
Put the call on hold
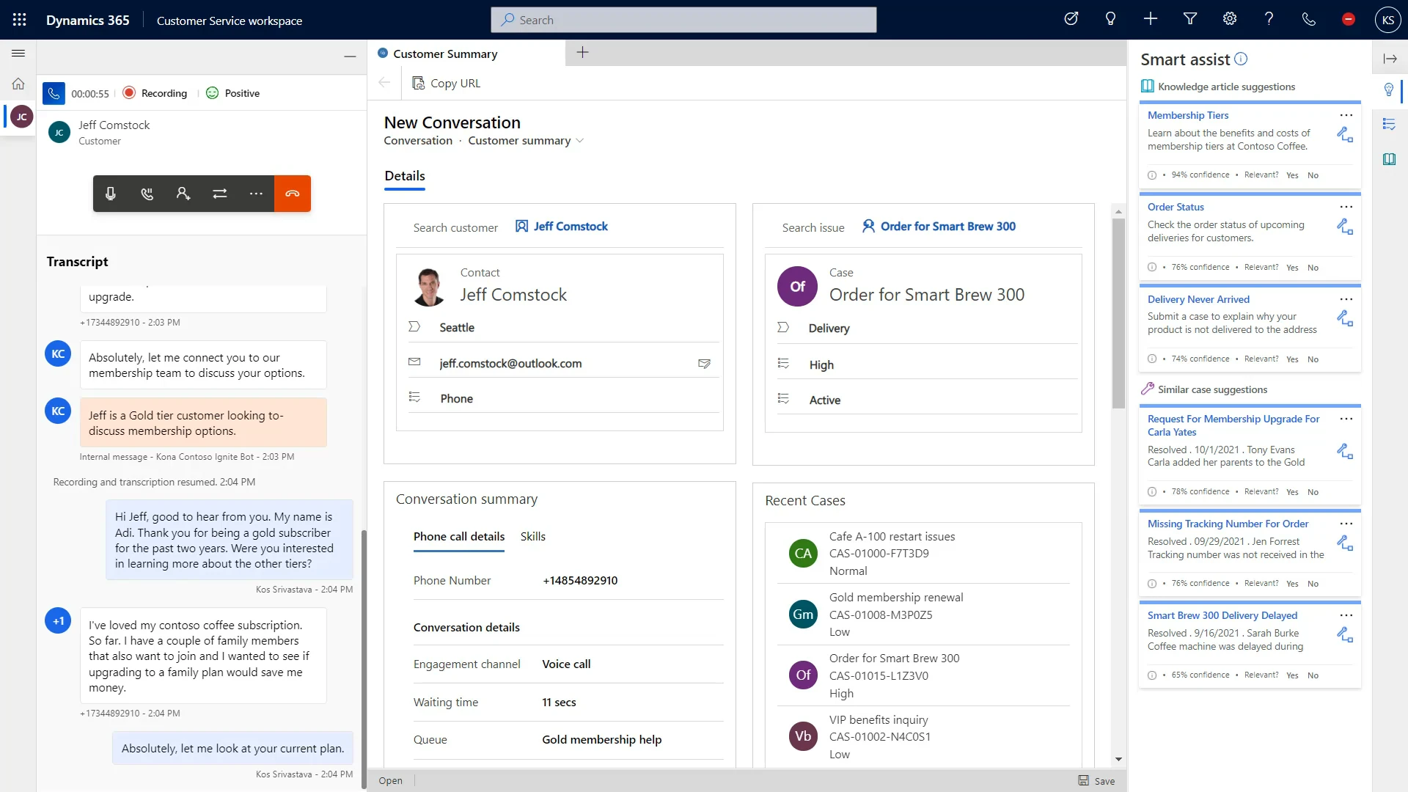tap(147, 194)
